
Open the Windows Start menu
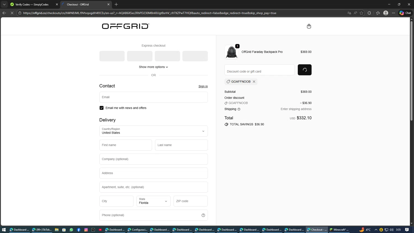pyautogui.click(x=4, y=230)
